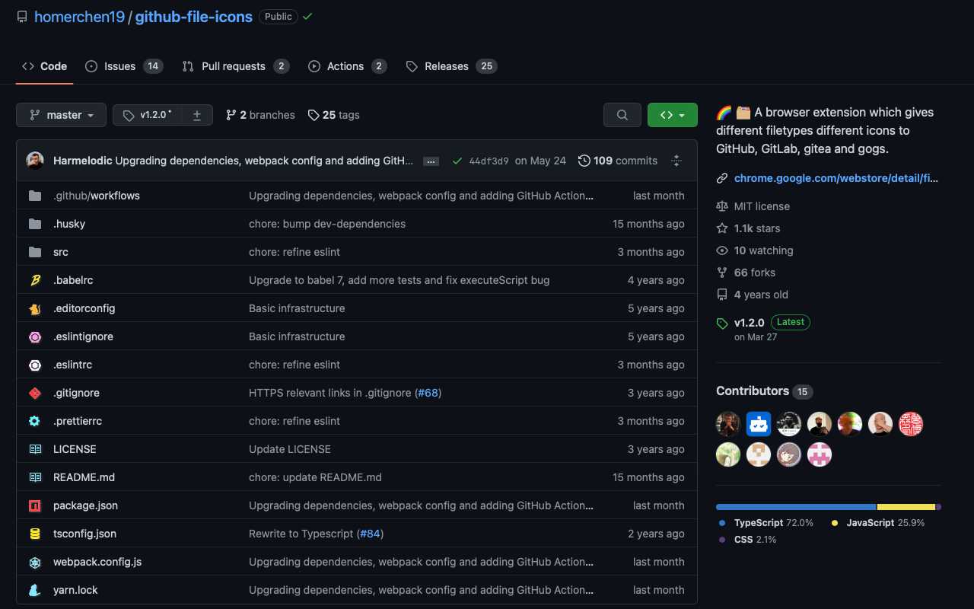Click the Prettier gear icon beside .prettierrc
Image resolution: width=974 pixels, height=609 pixels.
[35, 420]
